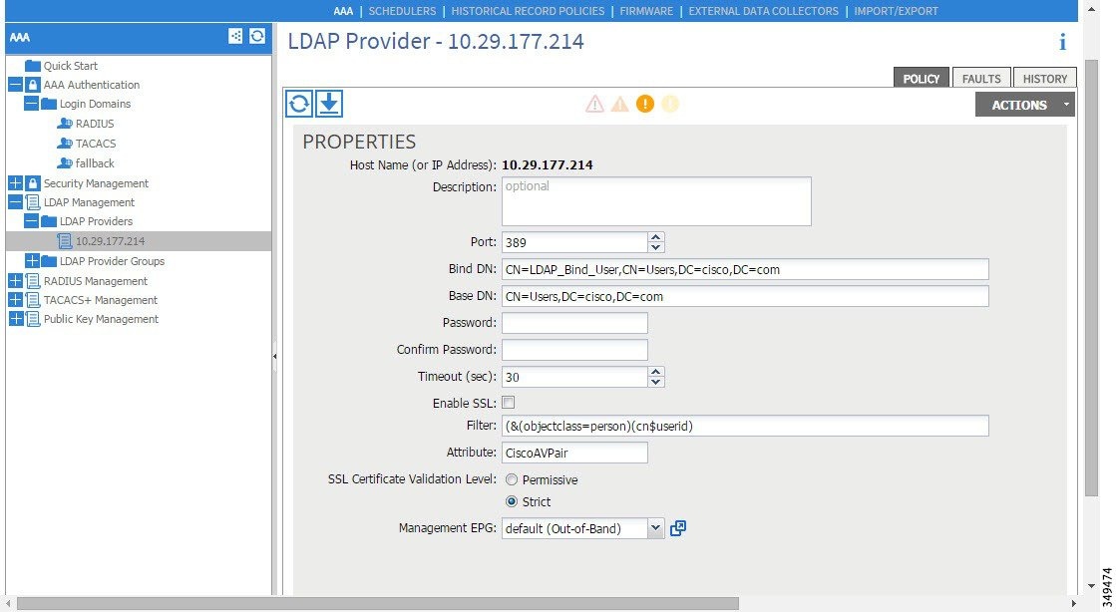Open EXTERNAL DATA COLLECTORS menu item

764,11
